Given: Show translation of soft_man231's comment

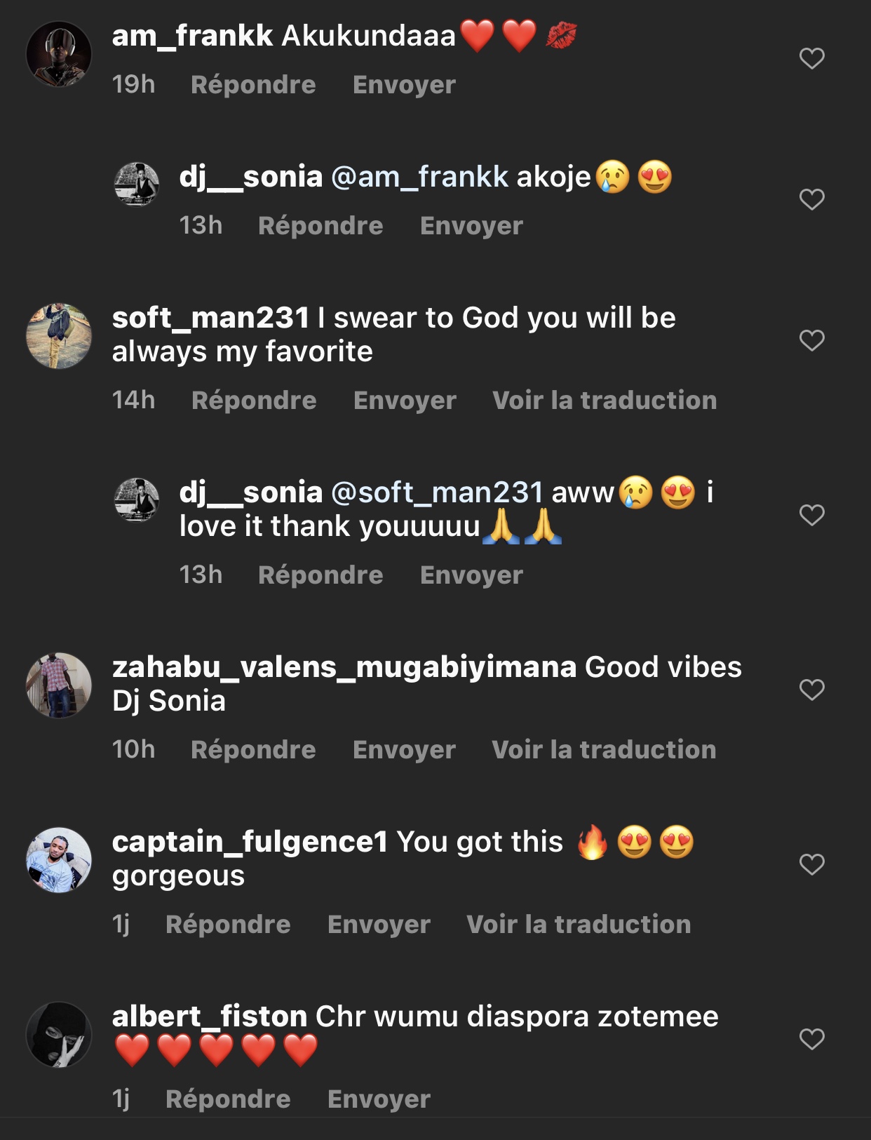Looking at the screenshot, I should coord(605,401).
